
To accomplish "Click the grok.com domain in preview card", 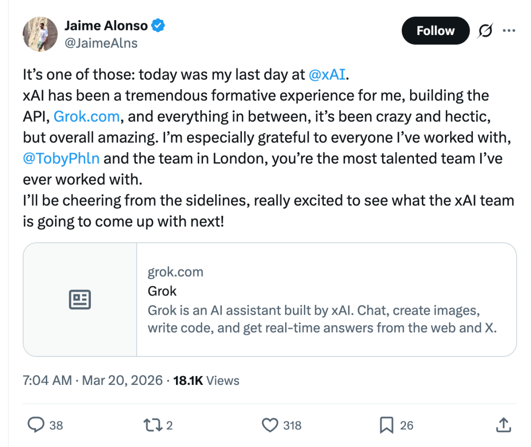I will coord(176,272).
